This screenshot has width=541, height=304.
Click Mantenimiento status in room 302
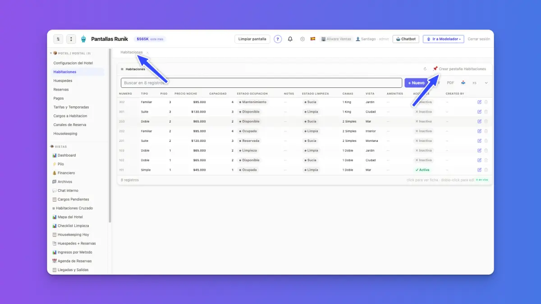[252, 102]
